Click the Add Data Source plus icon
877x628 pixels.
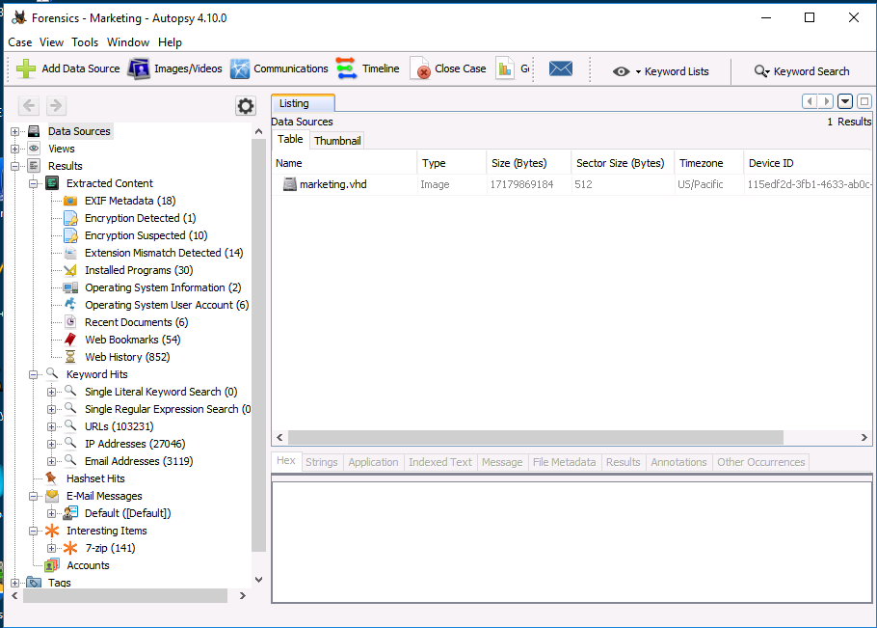click(x=26, y=68)
